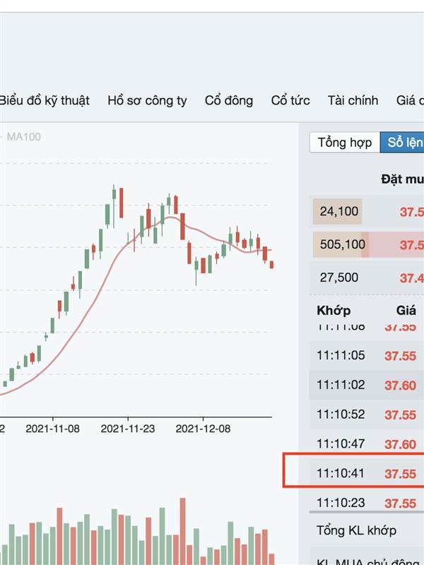
Task: Click the 37.60 price at 11:10:47
Action: coord(400,444)
